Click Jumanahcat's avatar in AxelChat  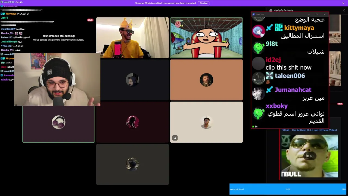click(258, 94)
